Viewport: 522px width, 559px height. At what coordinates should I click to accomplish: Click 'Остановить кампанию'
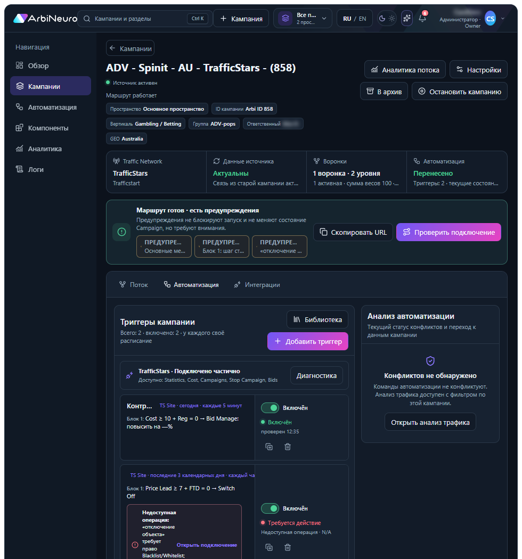(460, 91)
